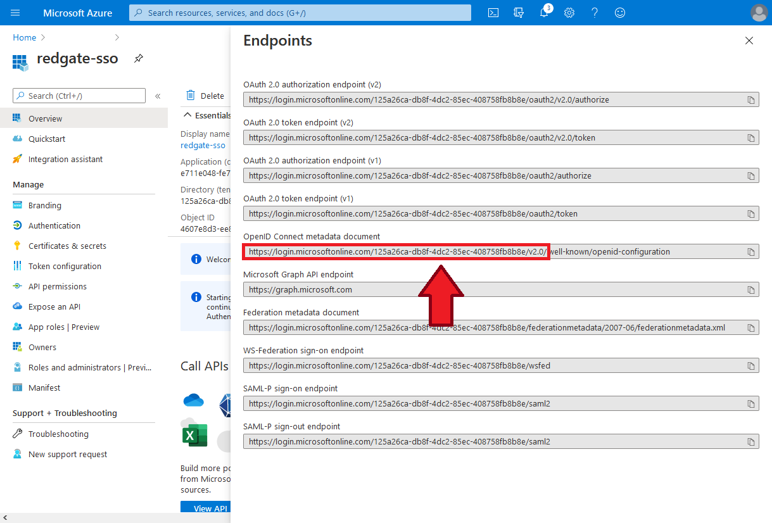This screenshot has height=523, width=772.
Task: Open the help question mark icon
Action: (594, 13)
